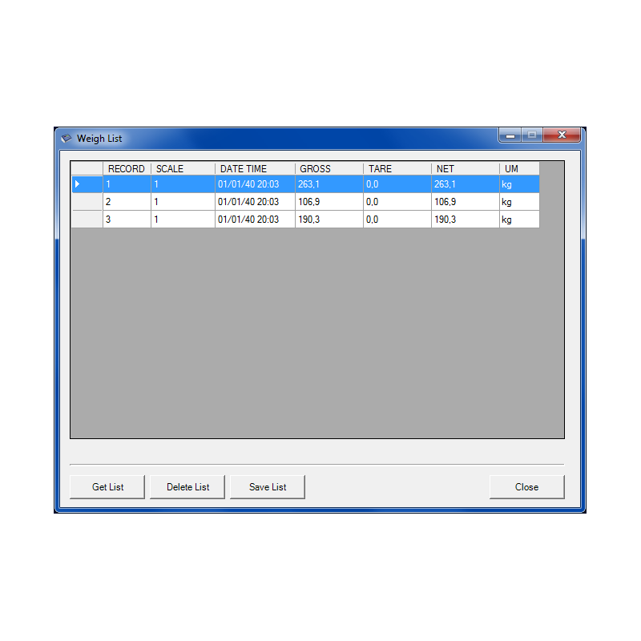
Task: Click the TARE column header
Action: point(397,169)
